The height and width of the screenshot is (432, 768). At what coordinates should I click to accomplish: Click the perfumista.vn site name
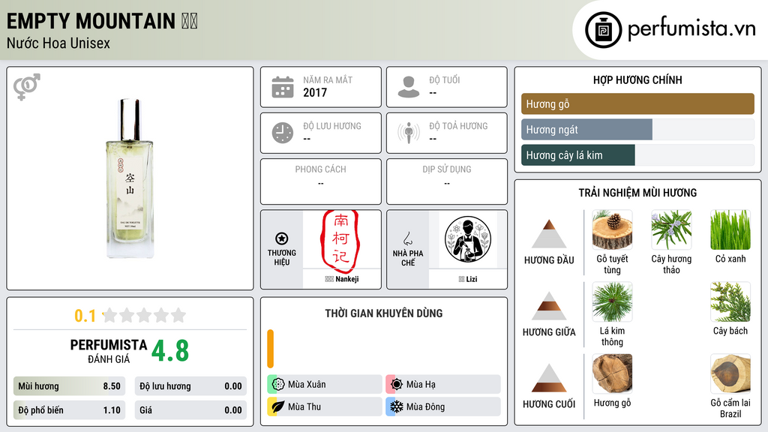[691, 28]
